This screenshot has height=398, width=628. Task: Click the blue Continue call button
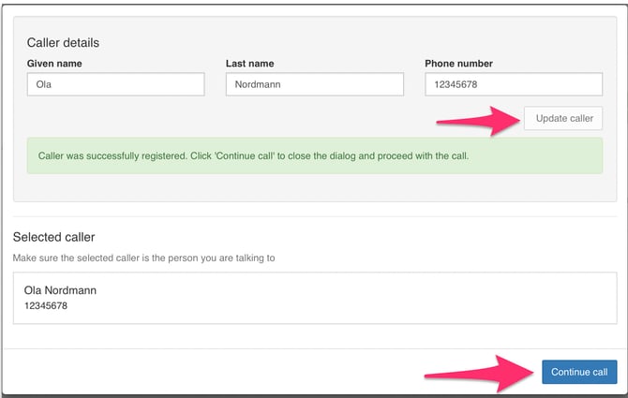pyautogui.click(x=579, y=372)
